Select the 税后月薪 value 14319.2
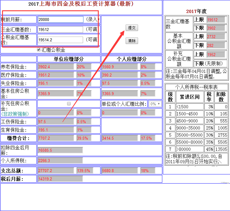Screen dimensions: 230x211 click(60, 179)
